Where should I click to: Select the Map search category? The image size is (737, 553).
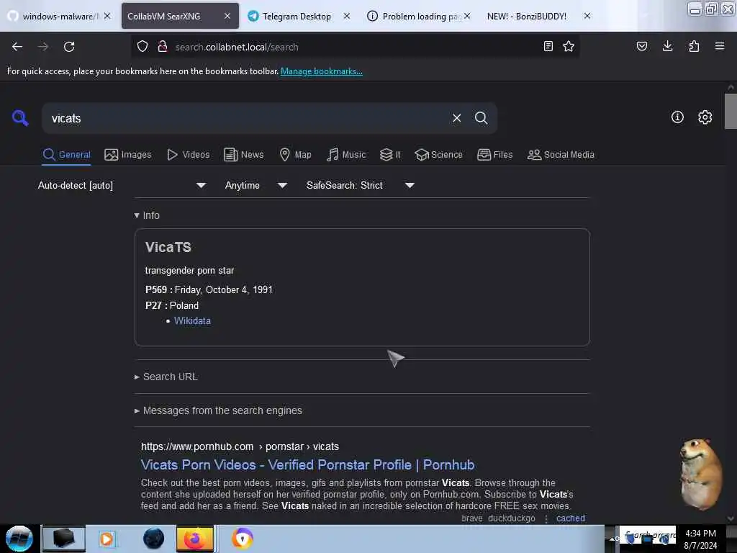[295, 155]
